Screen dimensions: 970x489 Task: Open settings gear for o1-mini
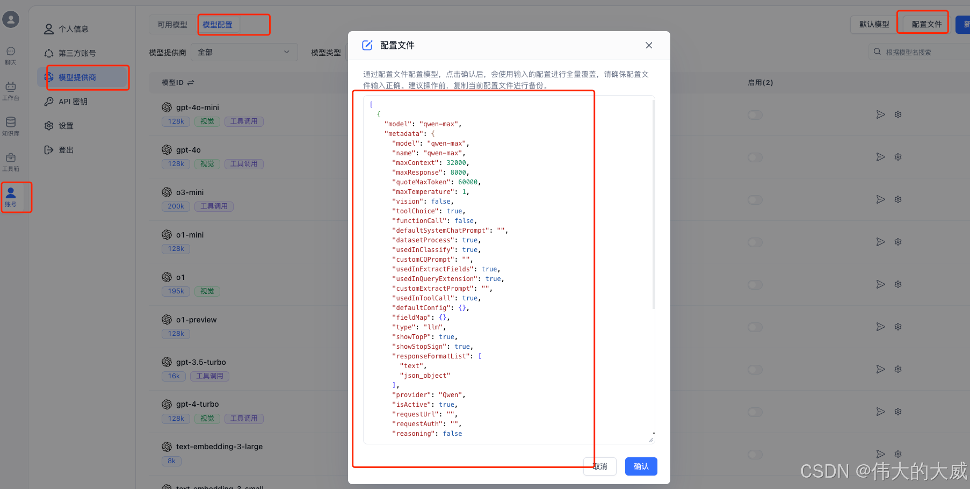coord(898,242)
